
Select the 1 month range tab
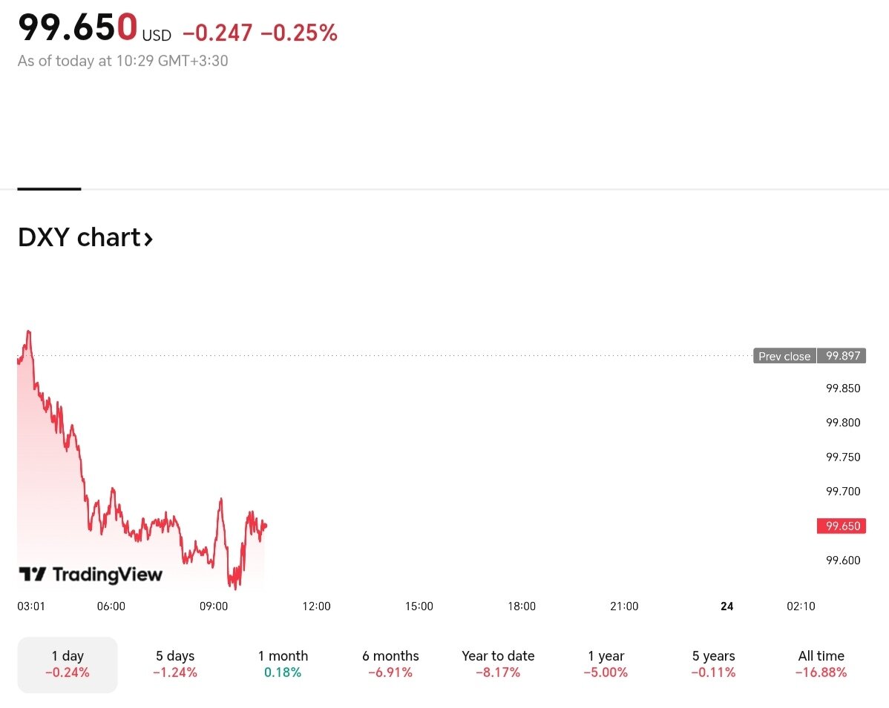point(283,664)
